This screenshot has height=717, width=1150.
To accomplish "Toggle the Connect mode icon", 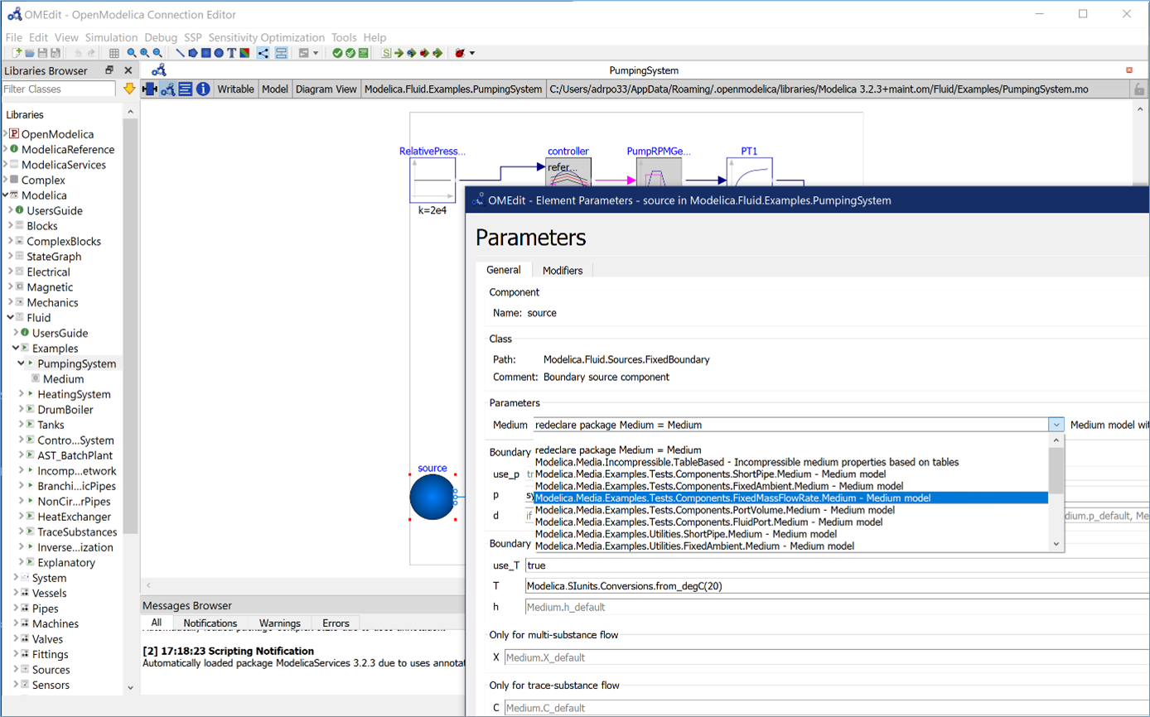I will [x=263, y=53].
